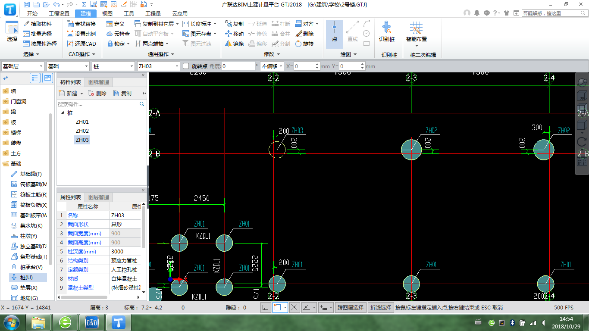Viewport: 589px width, 331px height.
Task: Open the 工程设置 ribbon tab
Action: click(x=59, y=13)
